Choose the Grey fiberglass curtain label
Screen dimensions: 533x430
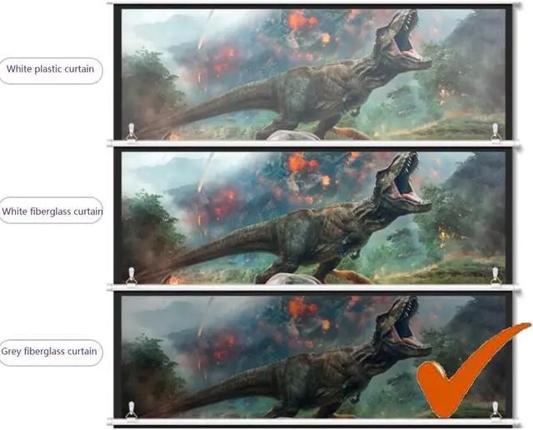(x=50, y=352)
